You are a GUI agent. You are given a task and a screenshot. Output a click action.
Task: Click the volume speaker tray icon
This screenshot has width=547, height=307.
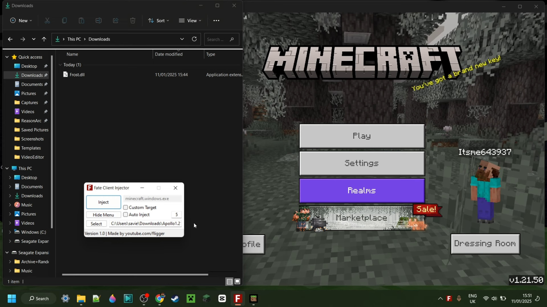pyautogui.click(x=494, y=298)
